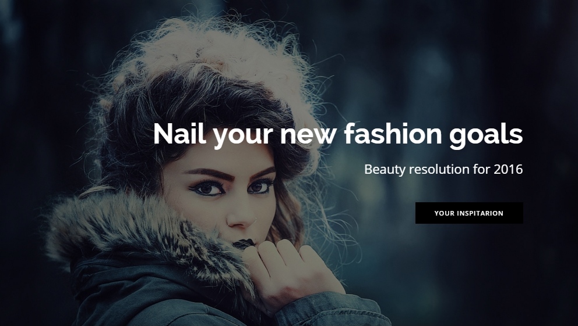
Task: Click the YOUR INSPITARION button
Action: [469, 213]
